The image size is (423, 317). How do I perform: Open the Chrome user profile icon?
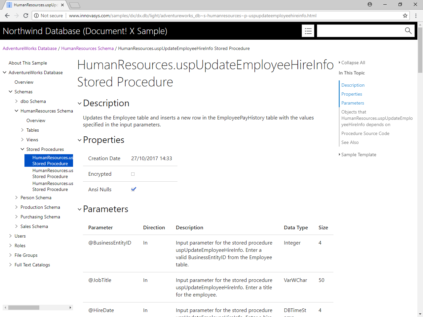coord(370,4)
